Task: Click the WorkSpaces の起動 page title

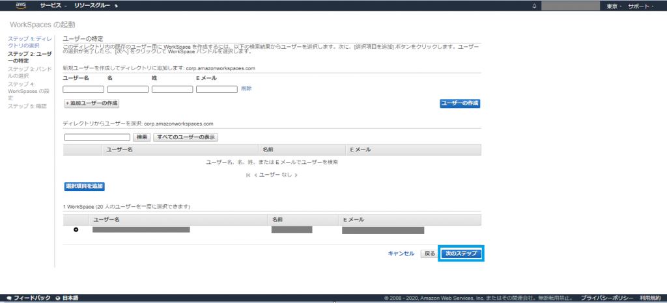Action: [x=42, y=25]
